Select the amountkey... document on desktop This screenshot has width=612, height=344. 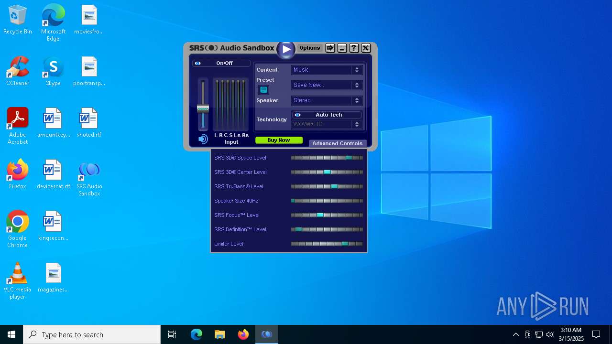[x=53, y=123]
